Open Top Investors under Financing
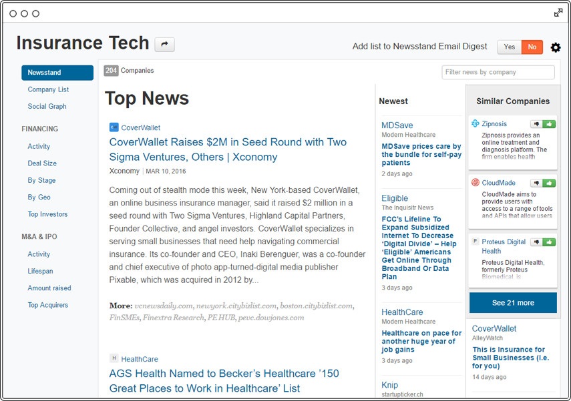The width and height of the screenshot is (571, 401). point(47,214)
